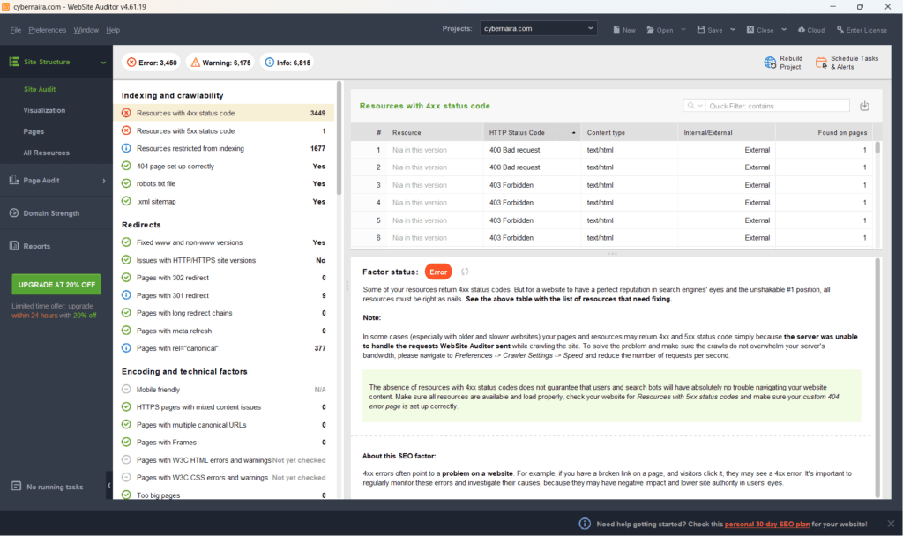
Task: Click the Info count blue icon
Action: 269,63
